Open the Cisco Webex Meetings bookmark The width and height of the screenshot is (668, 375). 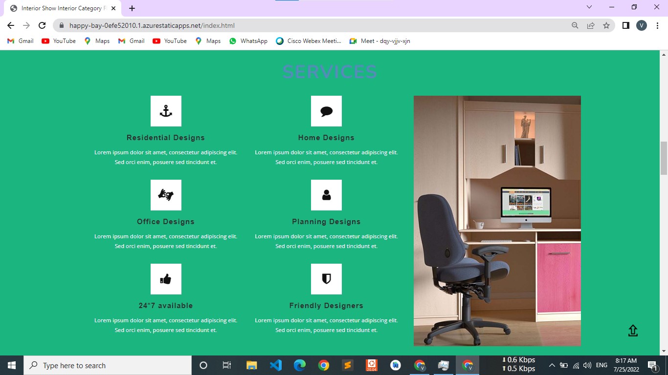(x=309, y=41)
